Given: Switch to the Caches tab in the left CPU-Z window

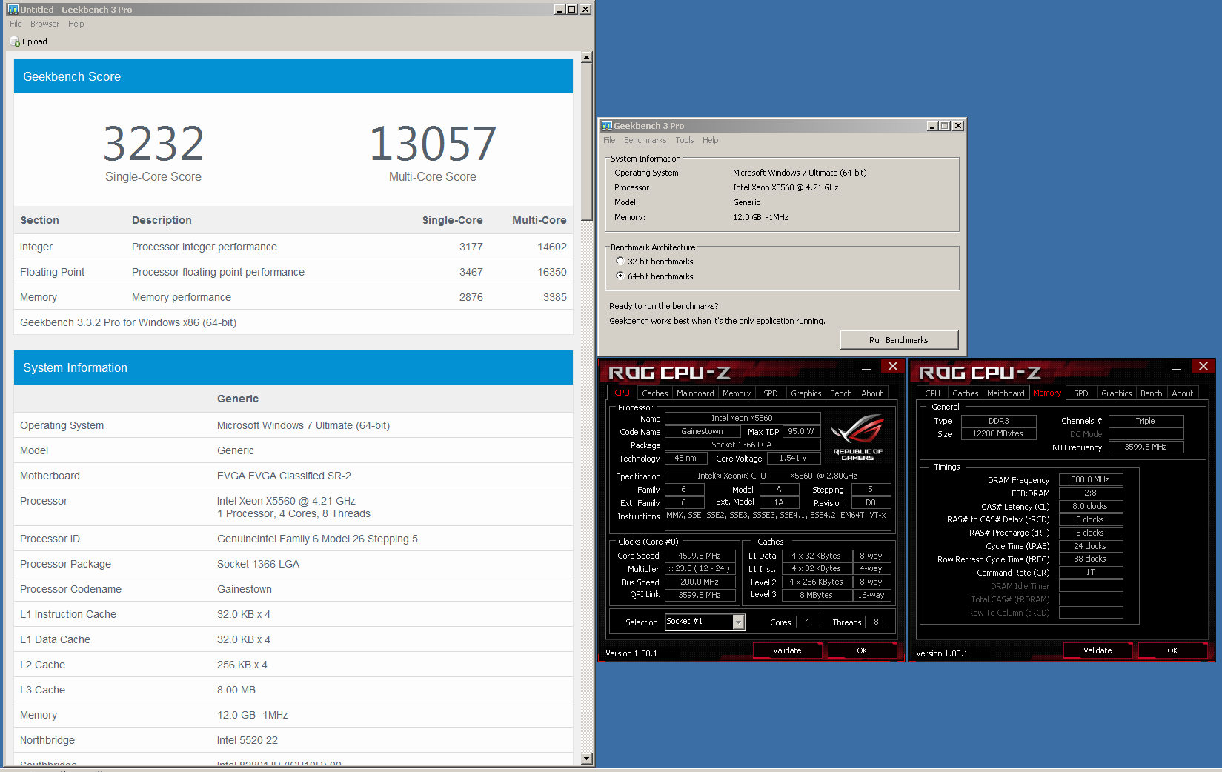Looking at the screenshot, I should [x=654, y=393].
